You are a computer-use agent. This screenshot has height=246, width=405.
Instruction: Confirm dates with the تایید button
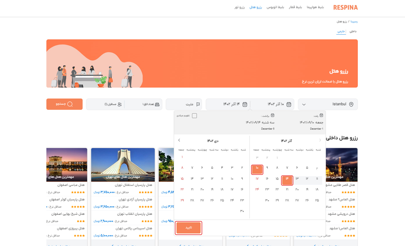(189, 228)
